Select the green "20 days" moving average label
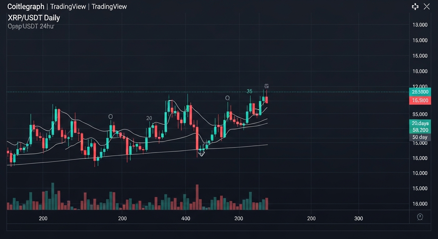This screenshot has width=438, height=239. pos(420,124)
